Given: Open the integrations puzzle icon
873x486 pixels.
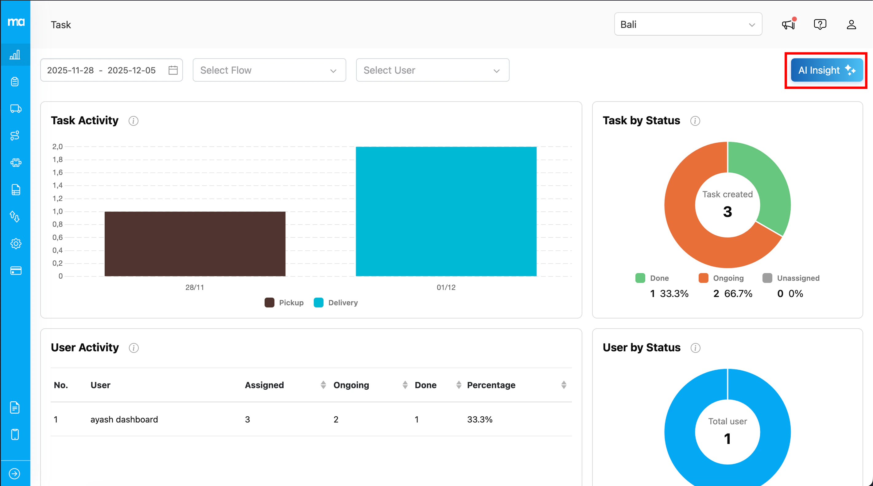Looking at the screenshot, I should [15, 163].
